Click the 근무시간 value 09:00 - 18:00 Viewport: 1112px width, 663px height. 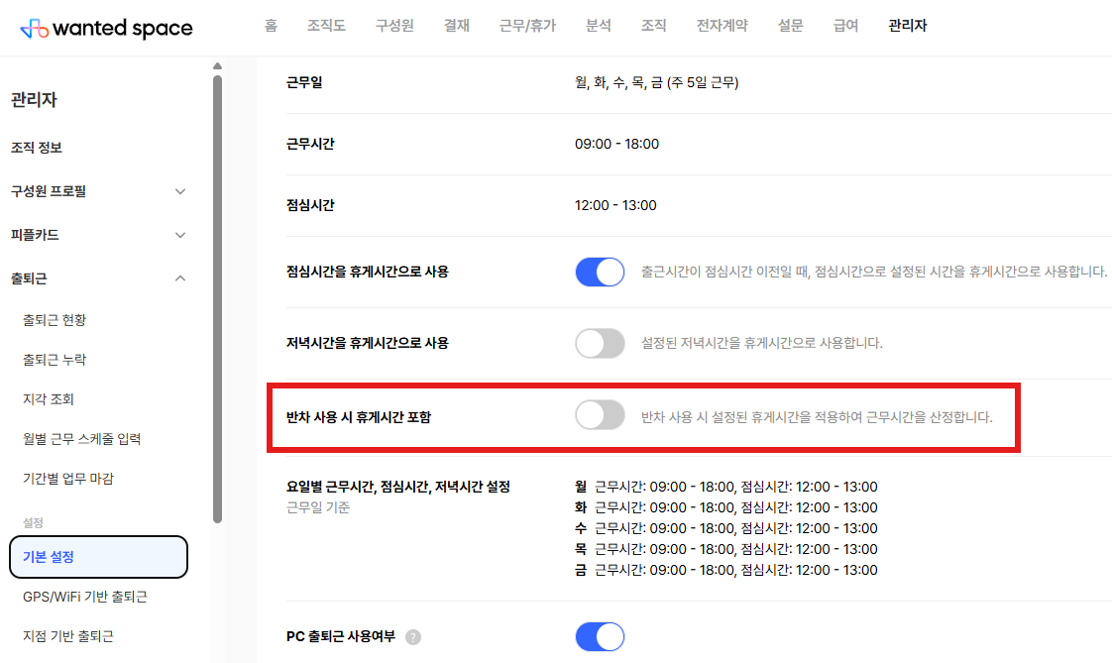(x=617, y=144)
